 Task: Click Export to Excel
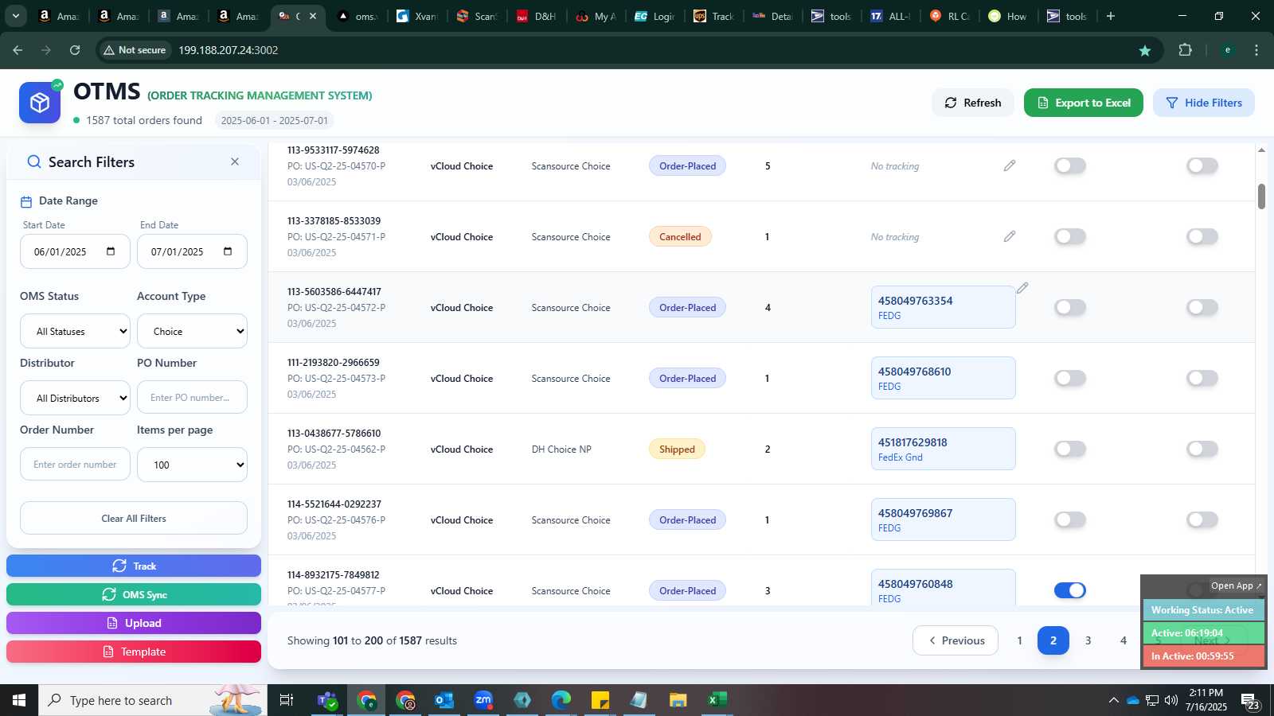[x=1084, y=103]
